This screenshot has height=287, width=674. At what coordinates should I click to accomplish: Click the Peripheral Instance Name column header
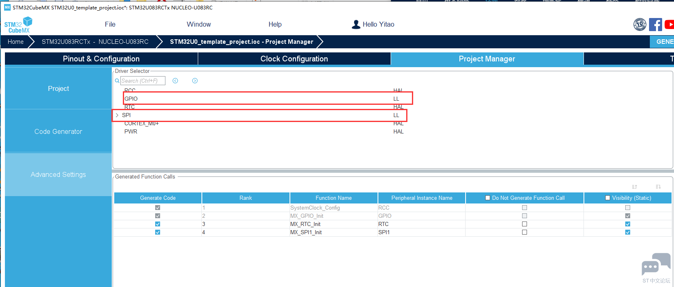click(x=422, y=198)
